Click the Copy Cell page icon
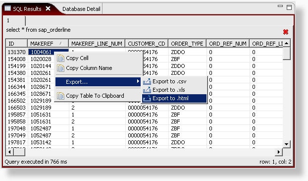Viewport: 308px width, 181px height. pos(60,59)
